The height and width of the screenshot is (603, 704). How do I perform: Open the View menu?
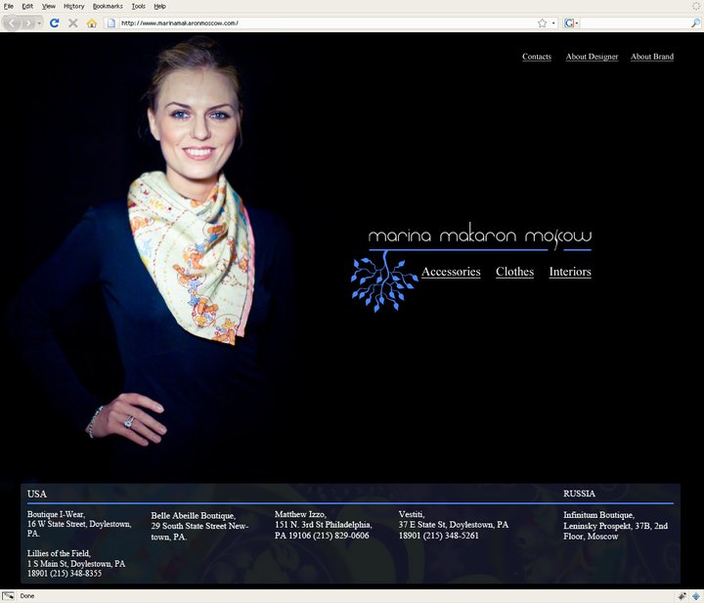(49, 6)
